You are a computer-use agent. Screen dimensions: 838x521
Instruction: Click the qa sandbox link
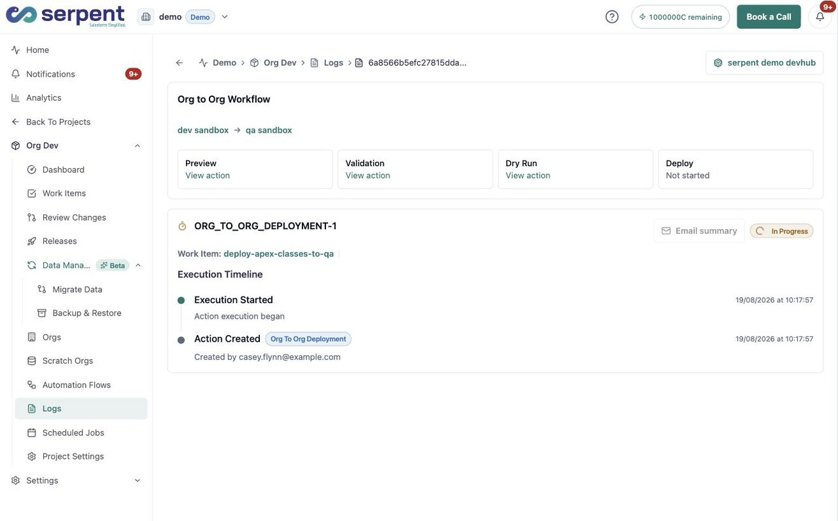click(268, 130)
